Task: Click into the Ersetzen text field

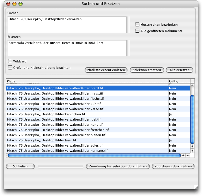Action: pyautogui.click(x=67, y=48)
